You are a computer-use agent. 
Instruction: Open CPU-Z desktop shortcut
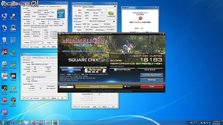click(4, 114)
